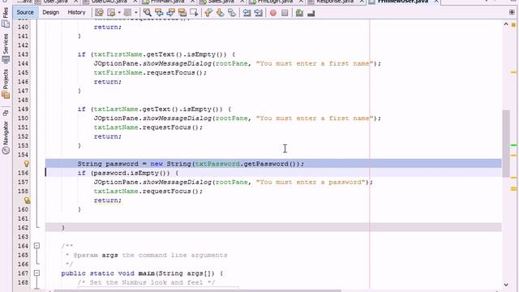Click line number 149 in gutter
The width and height of the screenshot is (519, 292).
click(24, 109)
